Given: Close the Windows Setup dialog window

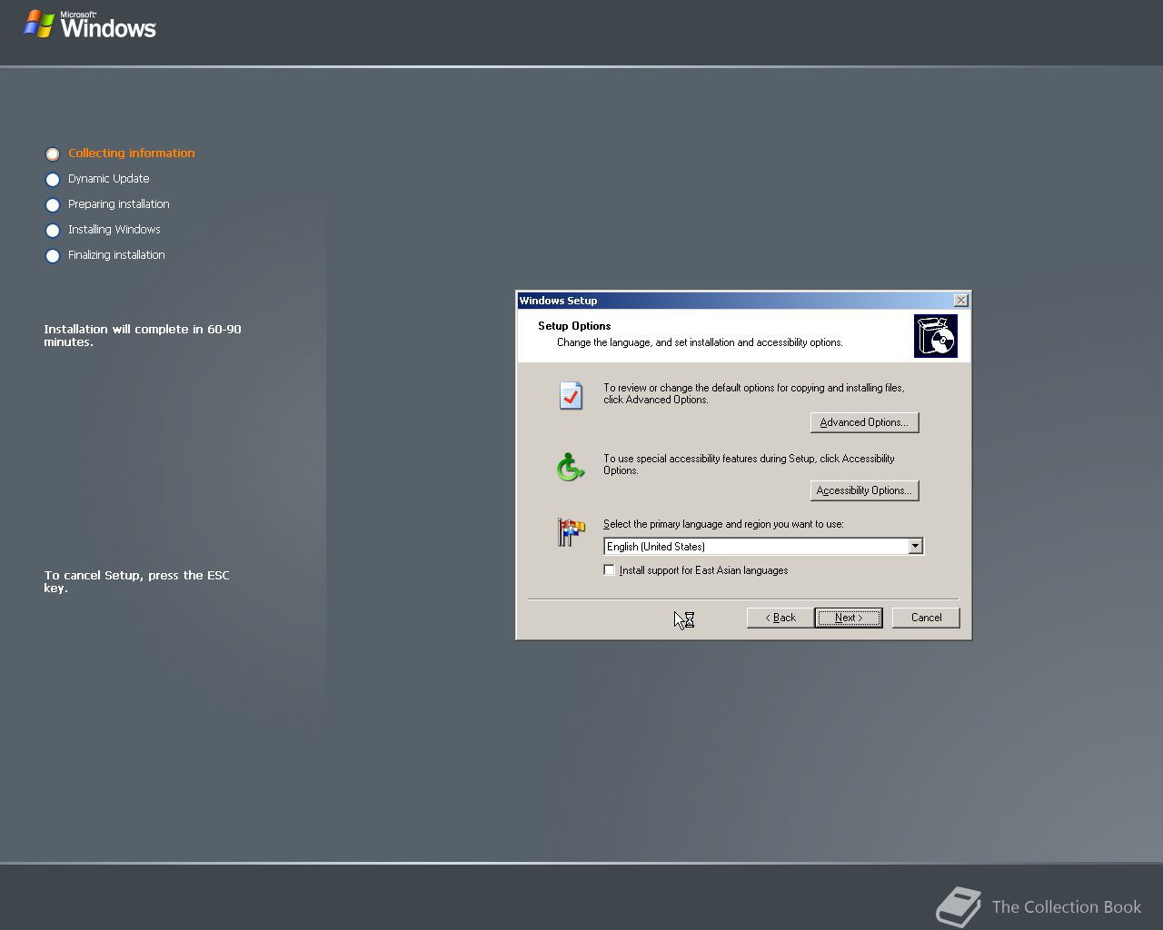Looking at the screenshot, I should pyautogui.click(x=961, y=301).
